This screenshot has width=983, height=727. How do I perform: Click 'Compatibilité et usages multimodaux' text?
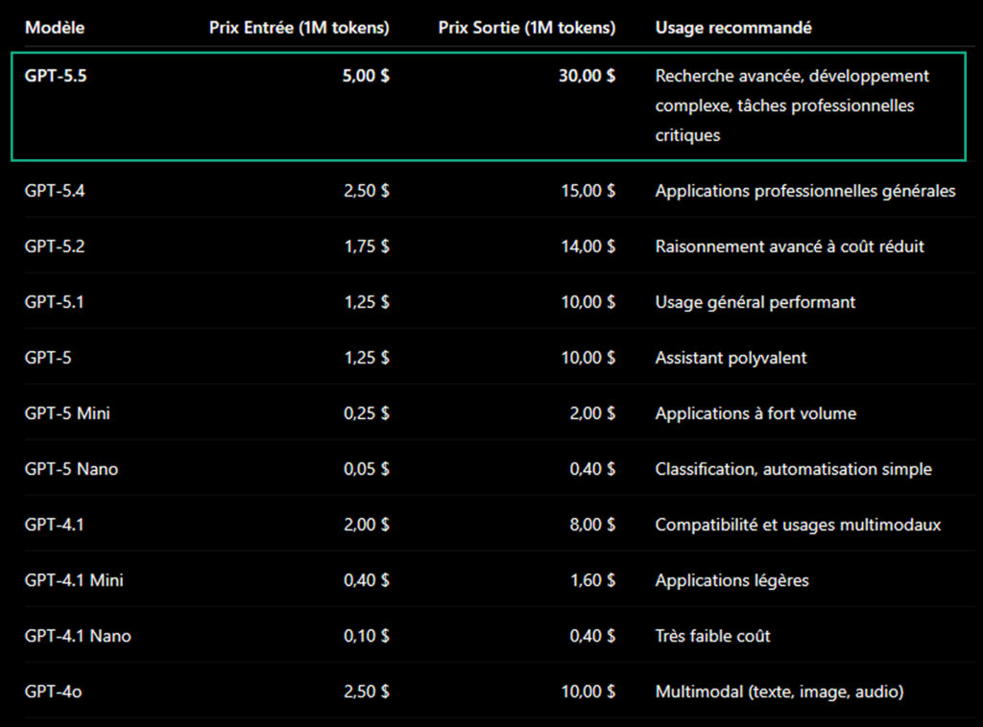point(798,525)
